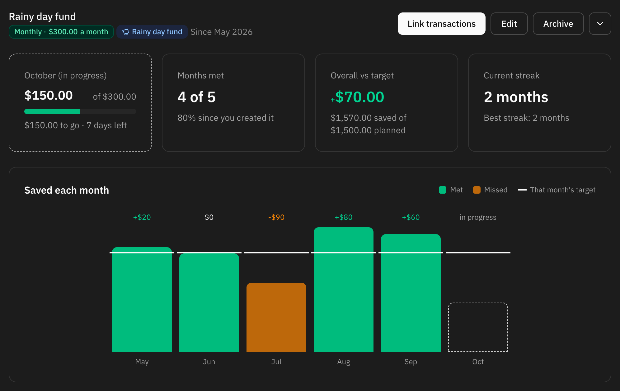Click the 'Overall vs target' card label
Image resolution: width=620 pixels, height=391 pixels.
point(362,75)
